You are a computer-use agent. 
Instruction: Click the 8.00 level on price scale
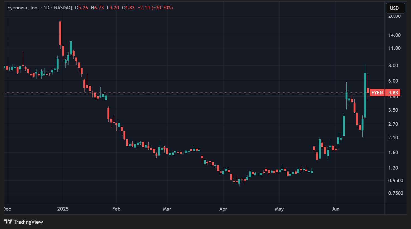[393, 66]
